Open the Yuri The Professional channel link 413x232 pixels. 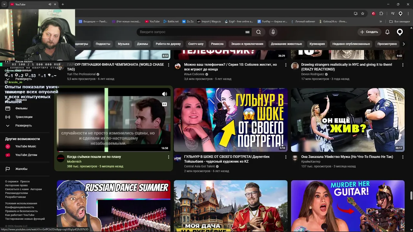click(81, 74)
